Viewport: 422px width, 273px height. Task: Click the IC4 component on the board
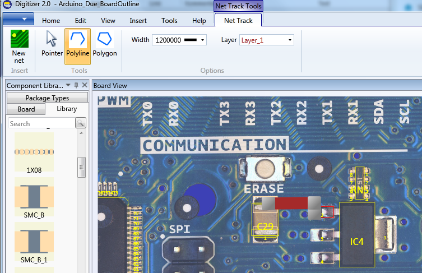click(357, 234)
